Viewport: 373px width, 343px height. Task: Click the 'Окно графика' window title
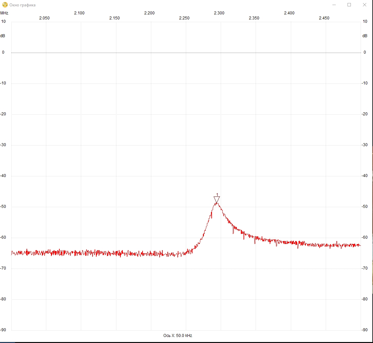[22, 5]
